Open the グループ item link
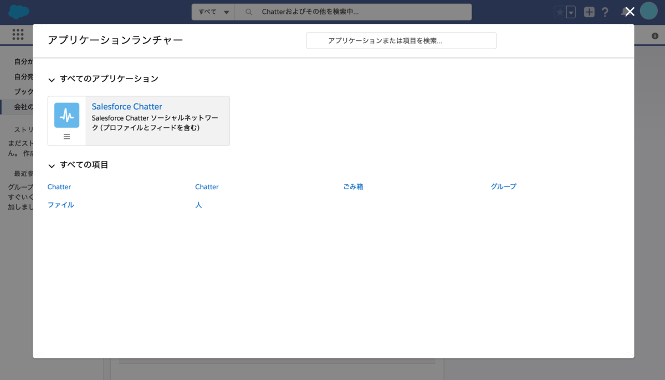This screenshot has height=380, width=665. [503, 186]
